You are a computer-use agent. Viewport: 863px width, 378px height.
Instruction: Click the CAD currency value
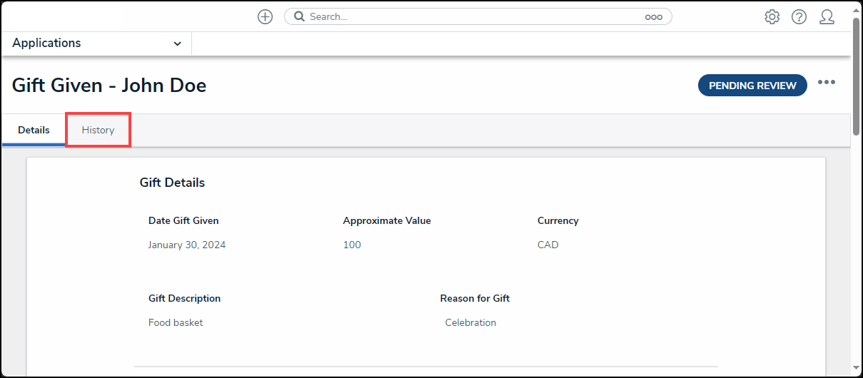[548, 245]
